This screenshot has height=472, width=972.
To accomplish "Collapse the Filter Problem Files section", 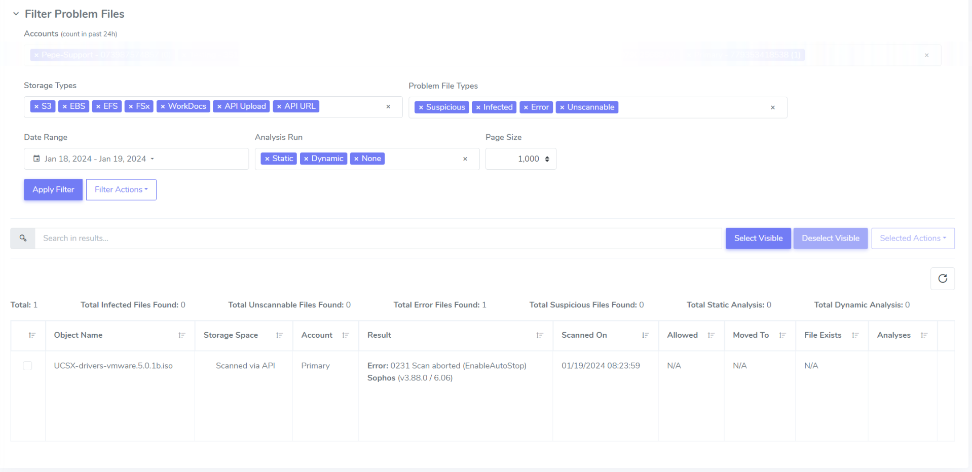I will [15, 14].
